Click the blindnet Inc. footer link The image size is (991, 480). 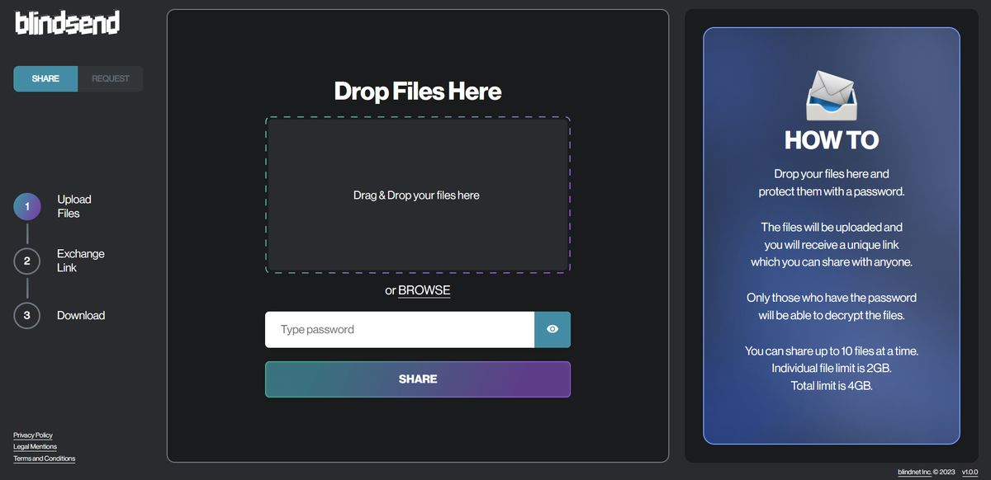click(x=915, y=471)
